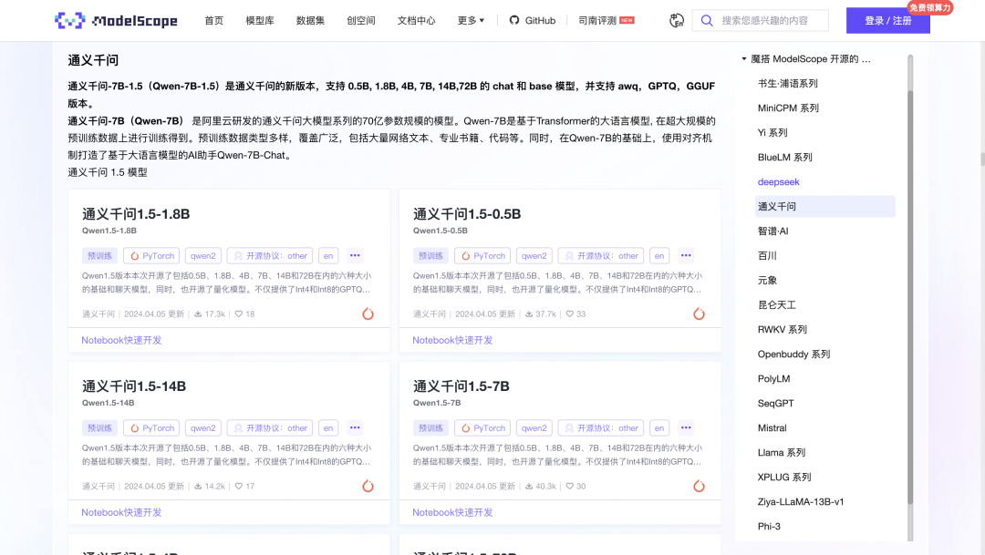Switch language with the globe icon

pos(676,21)
